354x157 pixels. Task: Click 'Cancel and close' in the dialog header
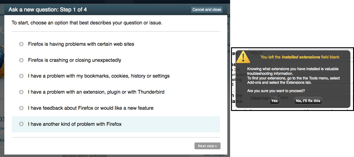[x=207, y=10]
